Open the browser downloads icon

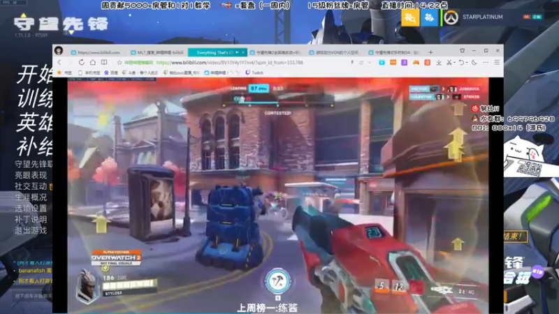pyautogui.click(x=439, y=62)
